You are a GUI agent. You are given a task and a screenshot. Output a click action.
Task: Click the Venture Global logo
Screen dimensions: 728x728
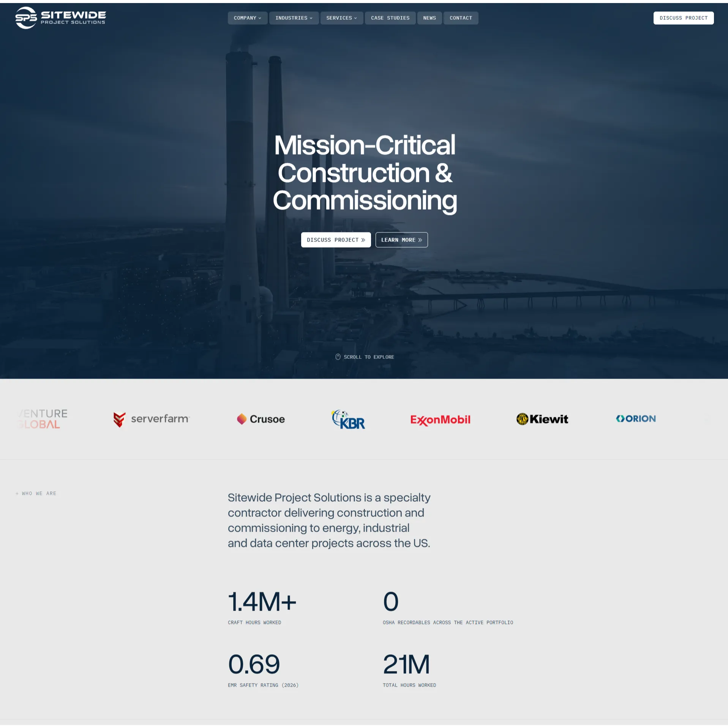tap(43, 419)
